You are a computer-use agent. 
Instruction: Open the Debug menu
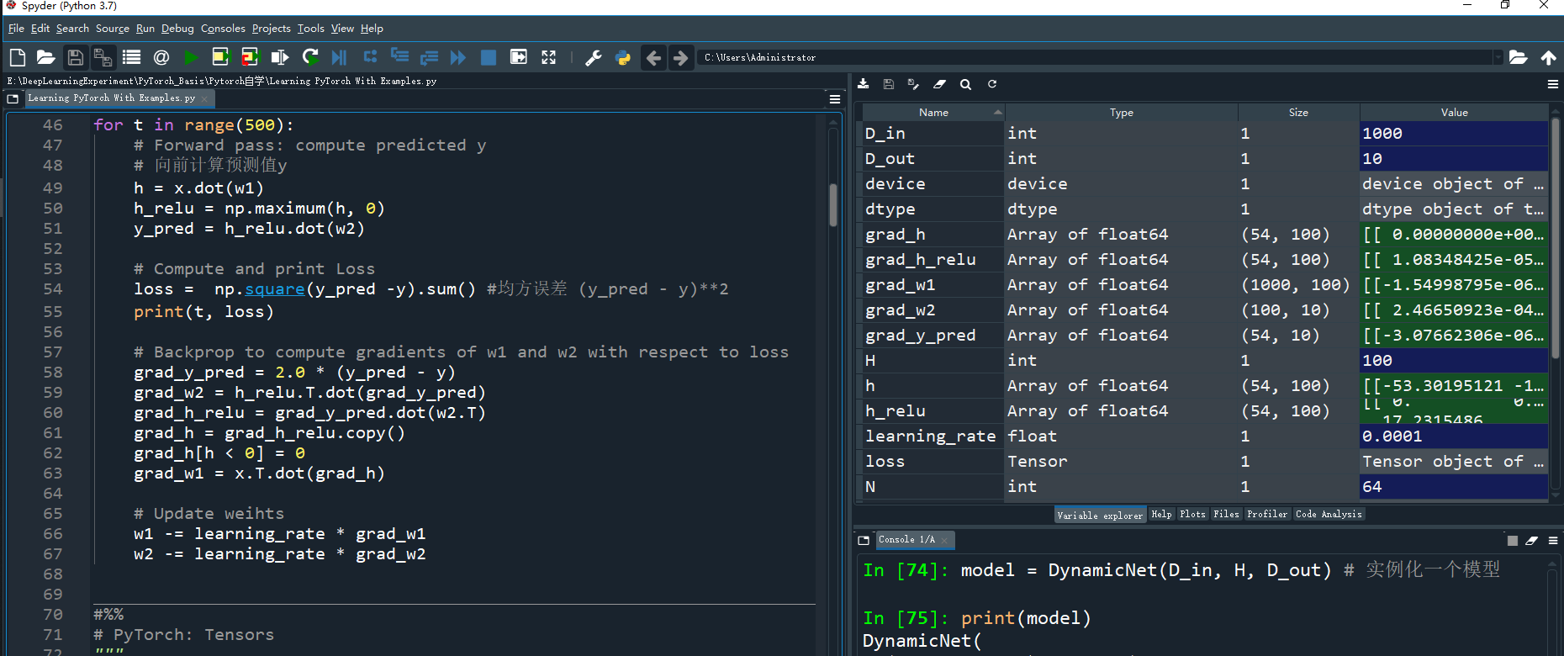pos(177,29)
